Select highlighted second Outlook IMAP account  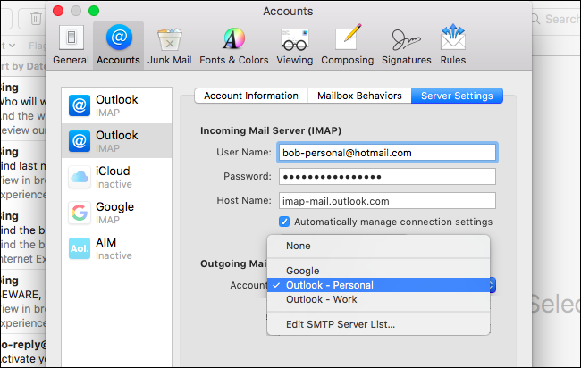coord(117,141)
